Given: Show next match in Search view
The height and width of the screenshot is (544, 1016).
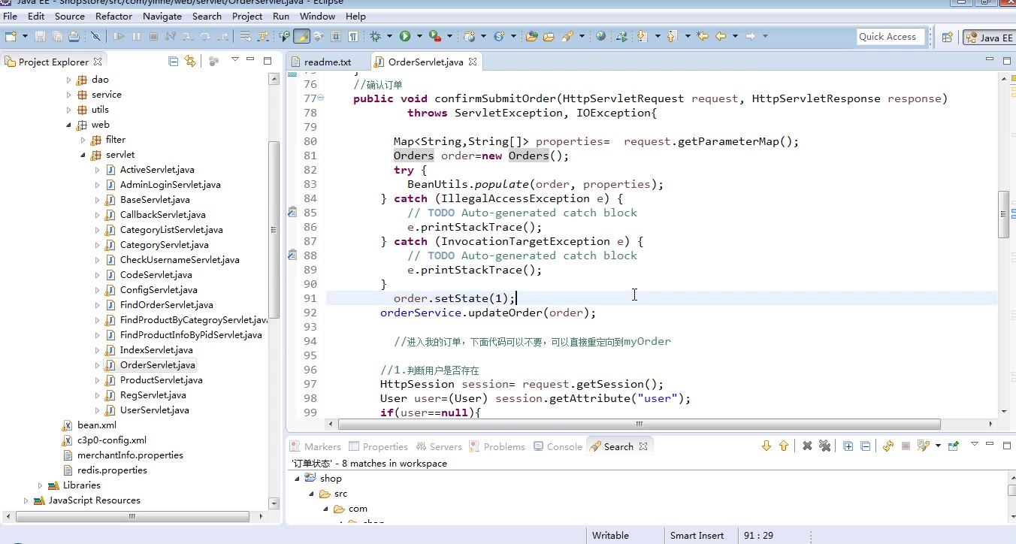Looking at the screenshot, I should (767, 446).
